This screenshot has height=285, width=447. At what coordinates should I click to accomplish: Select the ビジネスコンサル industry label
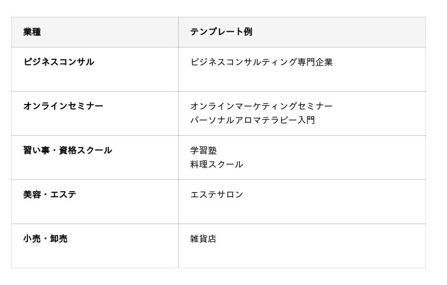point(59,62)
